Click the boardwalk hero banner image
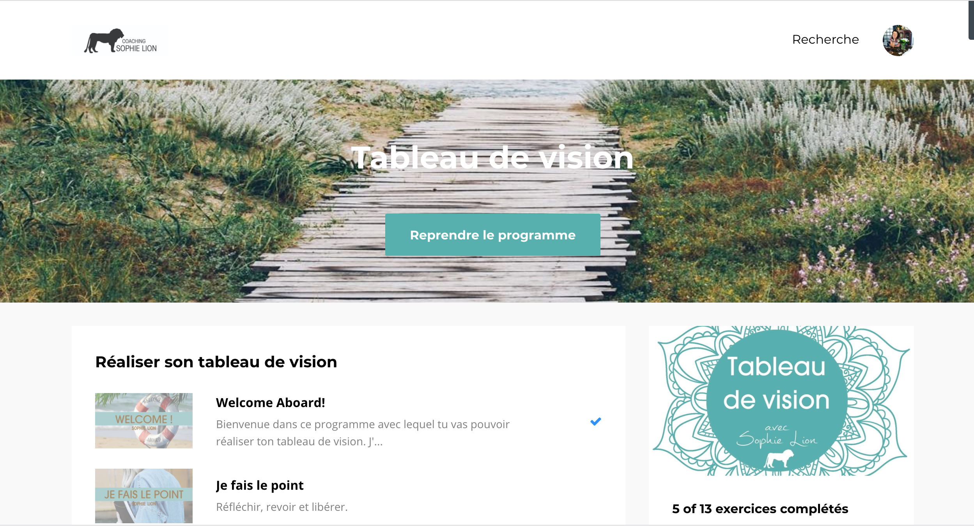 (x=487, y=191)
